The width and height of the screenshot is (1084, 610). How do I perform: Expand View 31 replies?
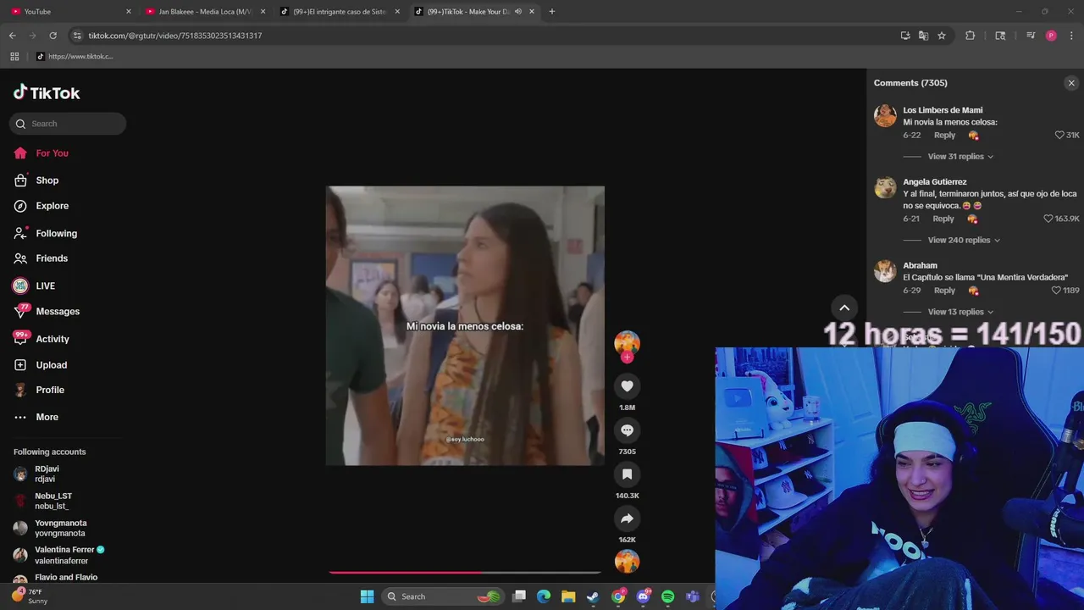[960, 157]
